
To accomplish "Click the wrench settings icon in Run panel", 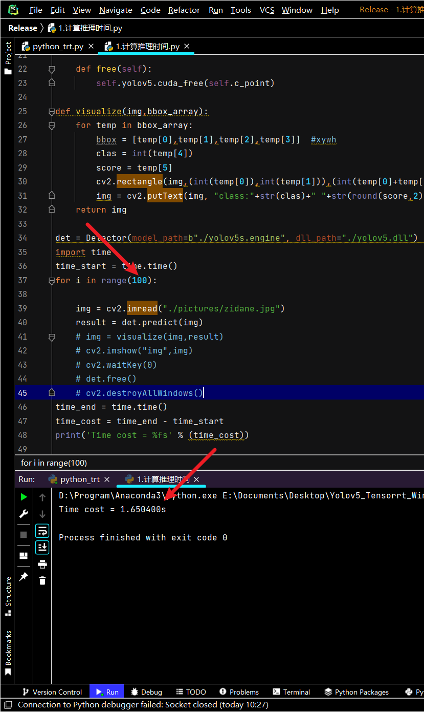I will [x=24, y=514].
